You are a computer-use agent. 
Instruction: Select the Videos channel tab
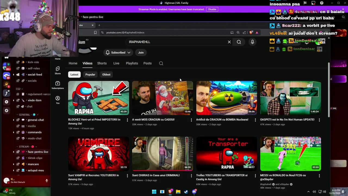pyautogui.click(x=88, y=63)
